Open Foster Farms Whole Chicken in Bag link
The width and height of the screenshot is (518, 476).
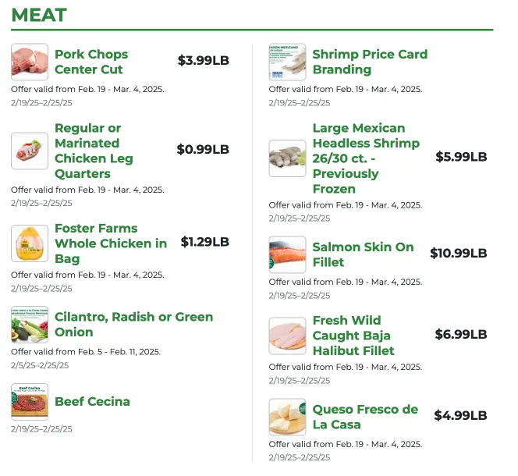tap(110, 243)
